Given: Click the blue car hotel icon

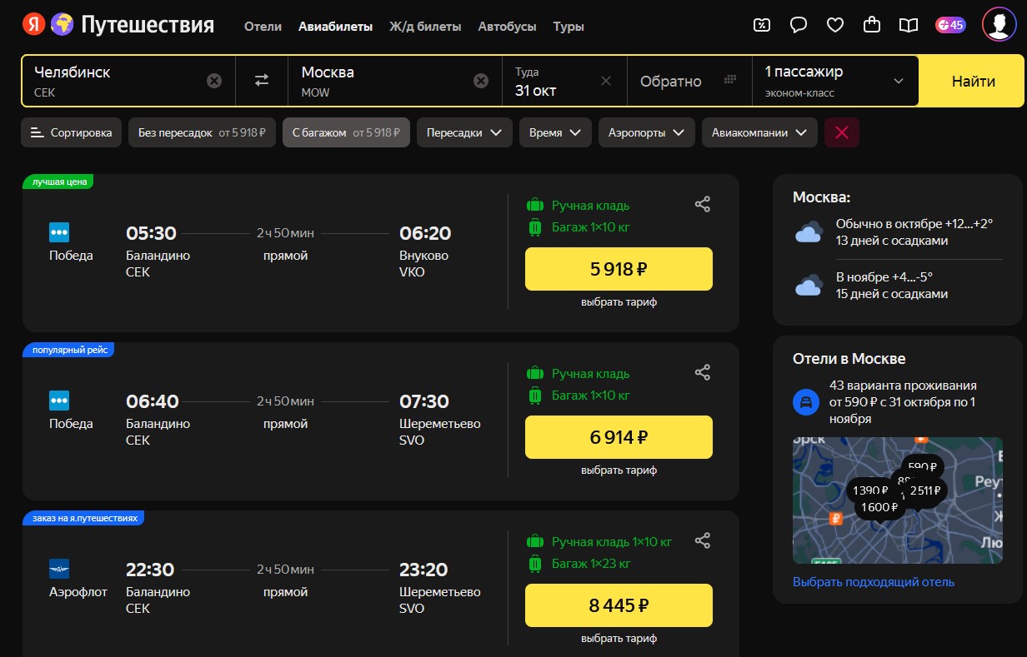Looking at the screenshot, I should tap(805, 402).
